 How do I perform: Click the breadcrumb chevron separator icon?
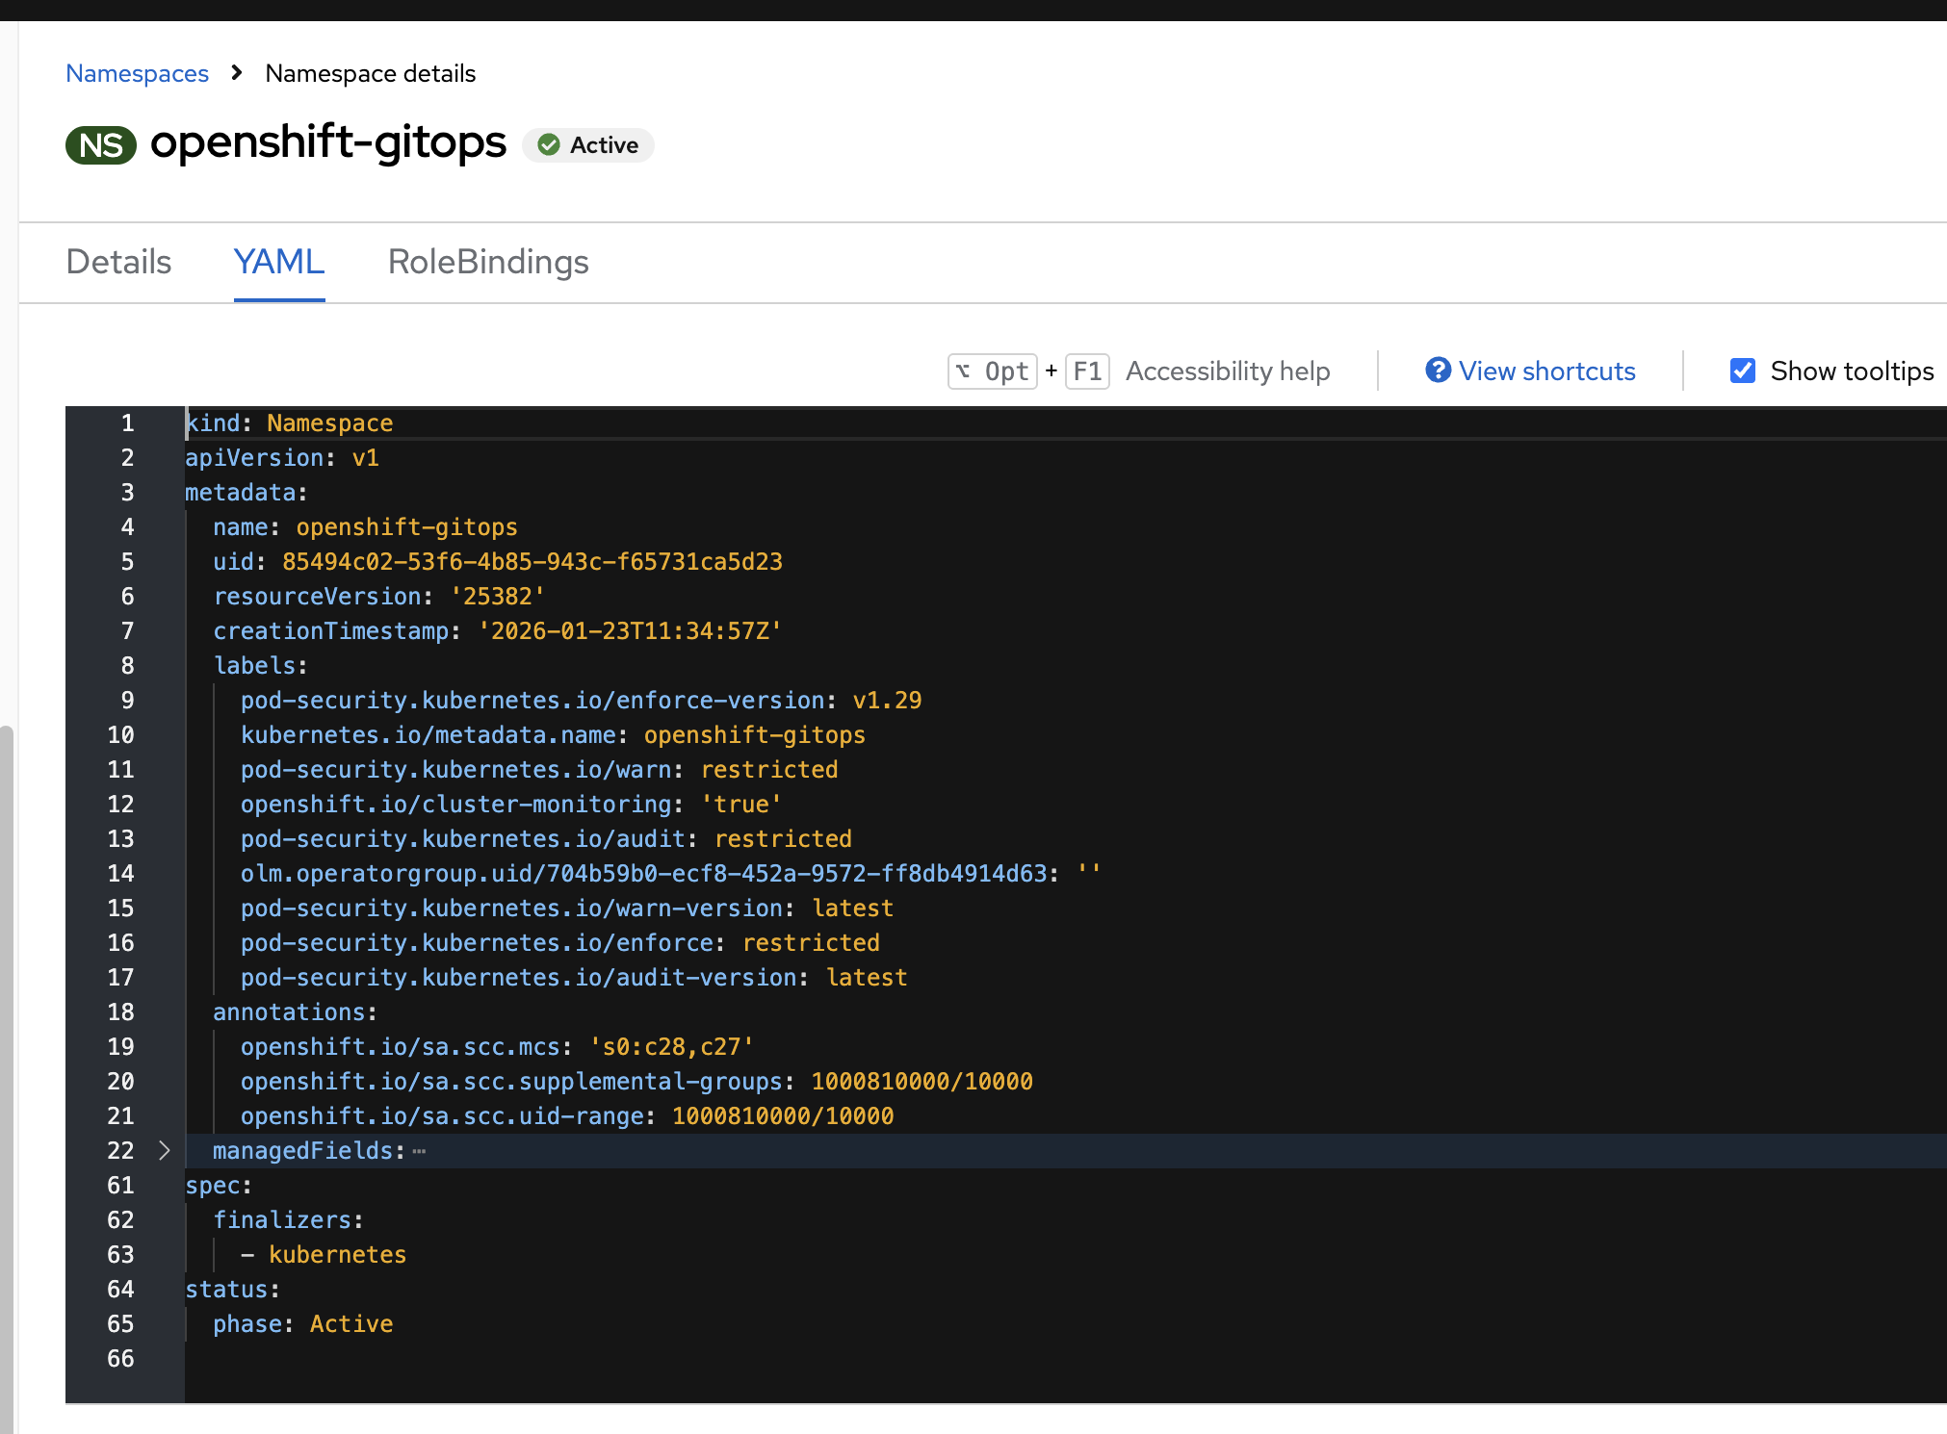tap(237, 73)
